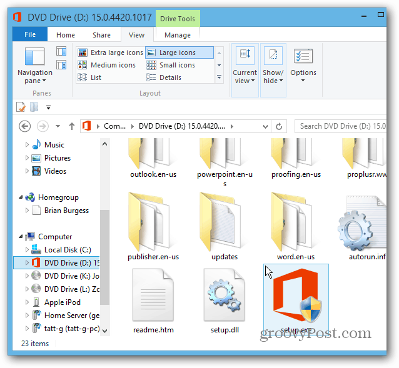
Task: Select DVD Drive (K:) in tree
Action: click(x=66, y=276)
